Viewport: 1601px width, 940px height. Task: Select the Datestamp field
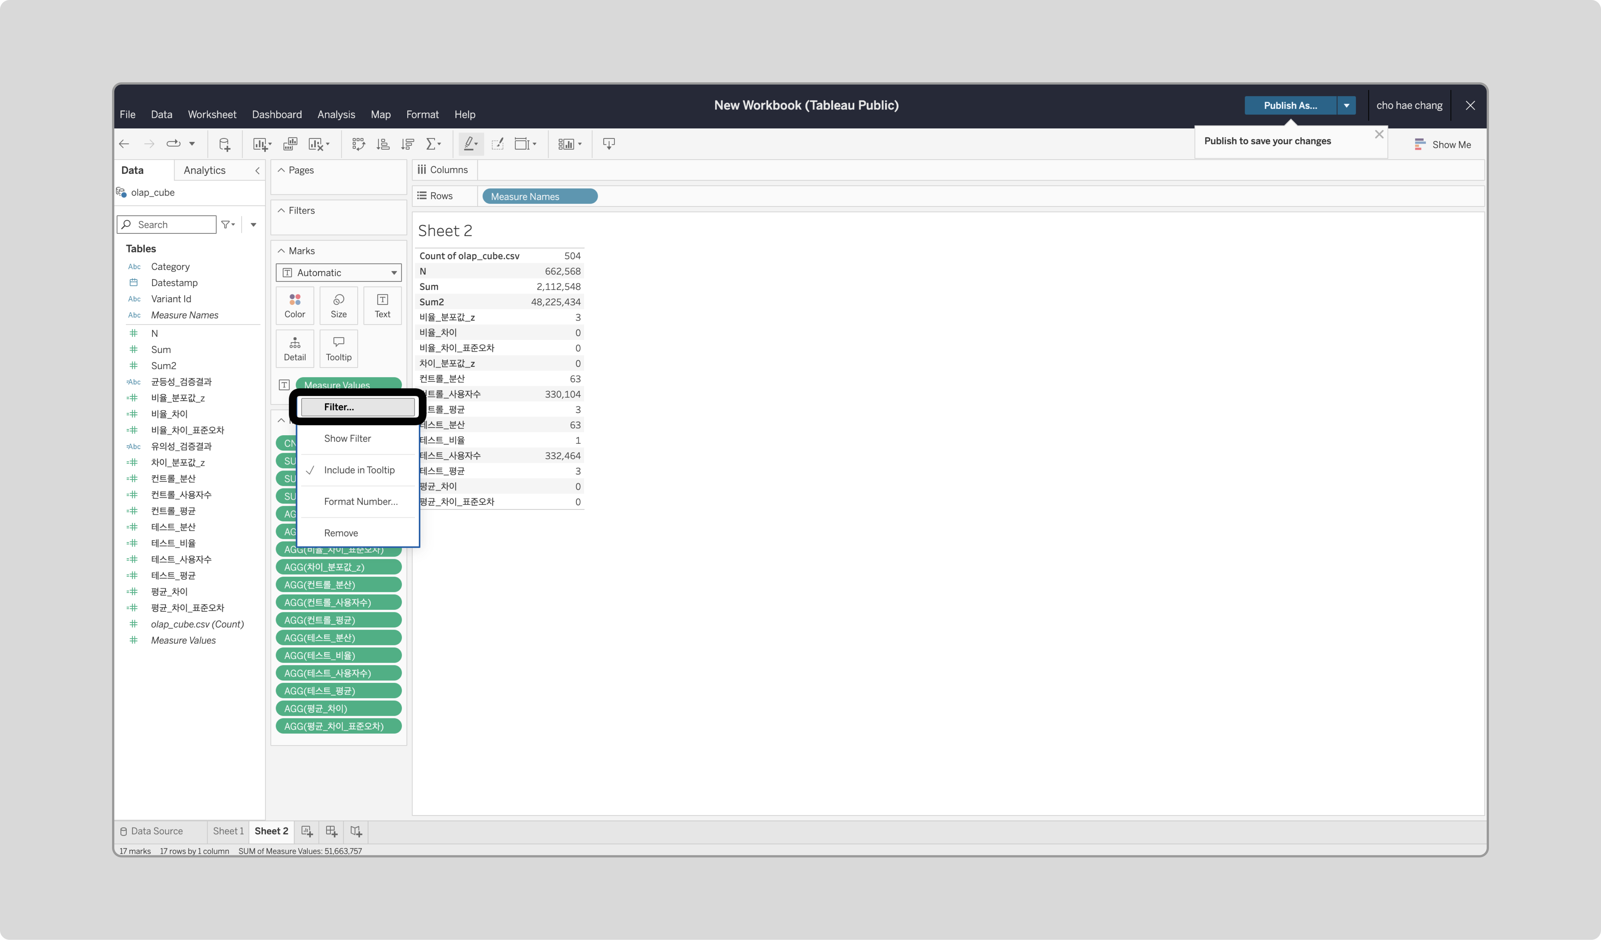(174, 283)
